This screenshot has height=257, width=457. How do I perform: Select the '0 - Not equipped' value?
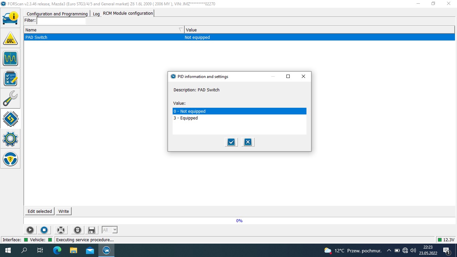tap(189, 111)
